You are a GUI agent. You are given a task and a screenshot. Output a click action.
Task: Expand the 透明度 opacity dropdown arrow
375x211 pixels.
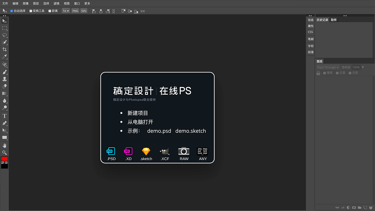pyautogui.click(x=363, y=67)
